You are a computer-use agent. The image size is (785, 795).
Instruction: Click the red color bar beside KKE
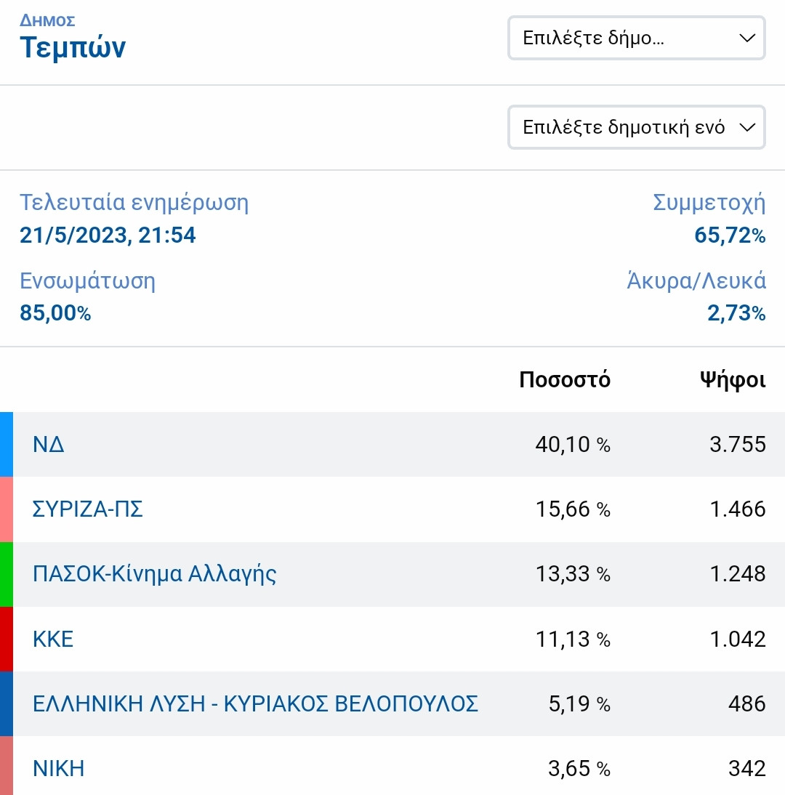6,639
